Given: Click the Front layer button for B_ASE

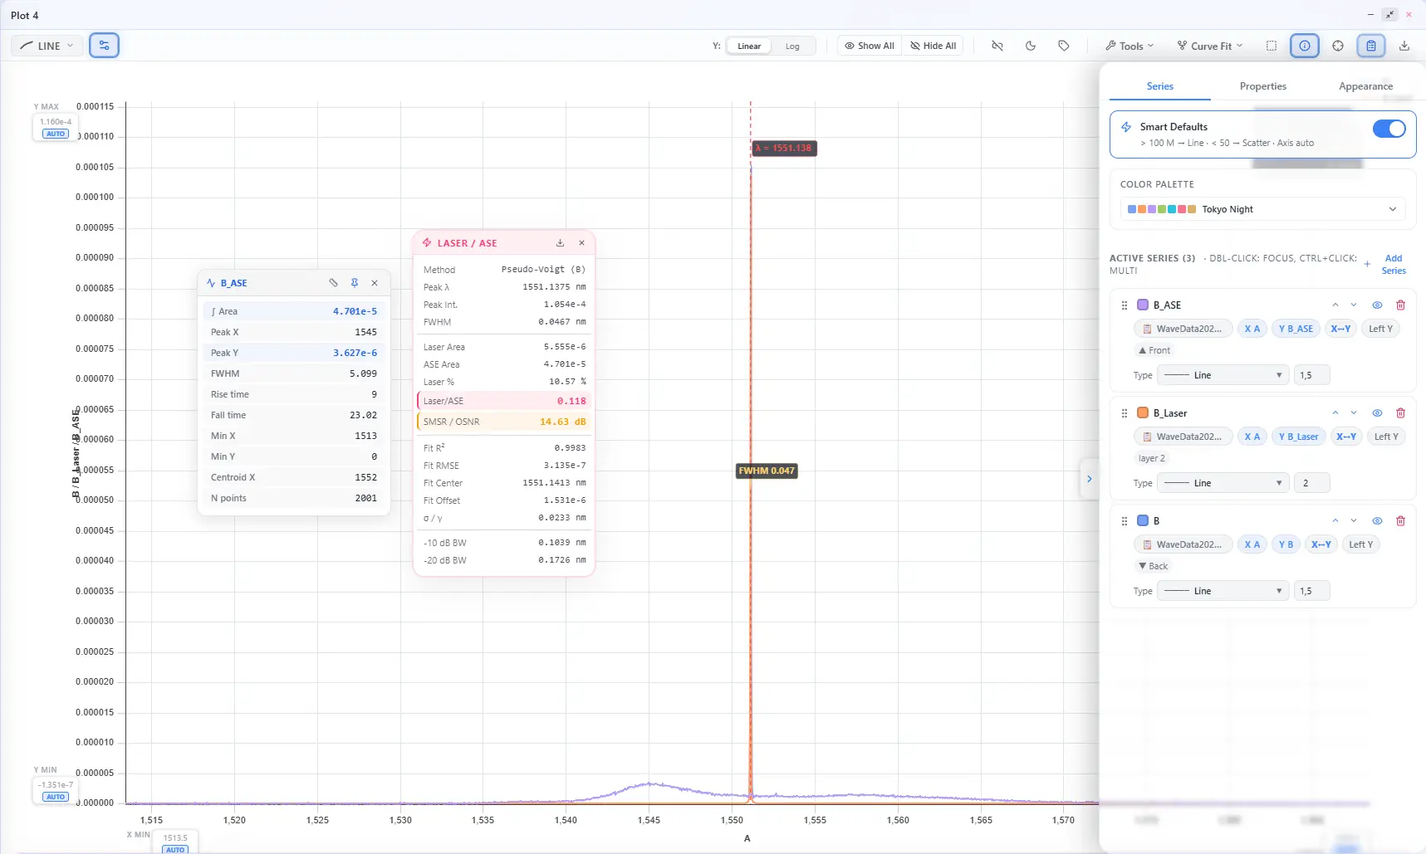Looking at the screenshot, I should pyautogui.click(x=1154, y=350).
